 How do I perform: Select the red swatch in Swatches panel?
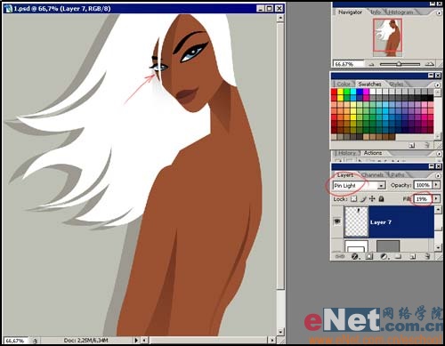(334, 92)
